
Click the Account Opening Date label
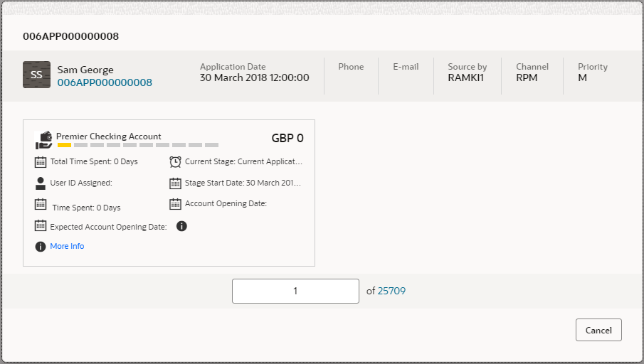(x=226, y=203)
